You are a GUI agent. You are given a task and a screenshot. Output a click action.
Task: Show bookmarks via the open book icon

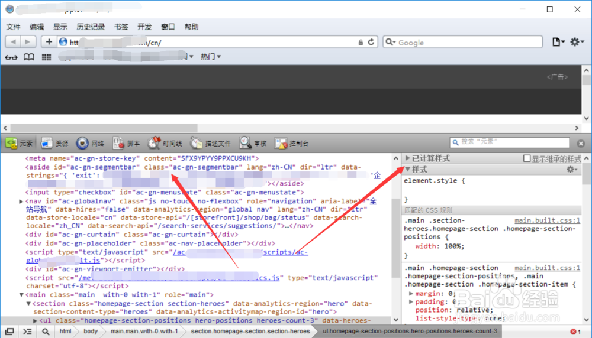tap(29, 57)
